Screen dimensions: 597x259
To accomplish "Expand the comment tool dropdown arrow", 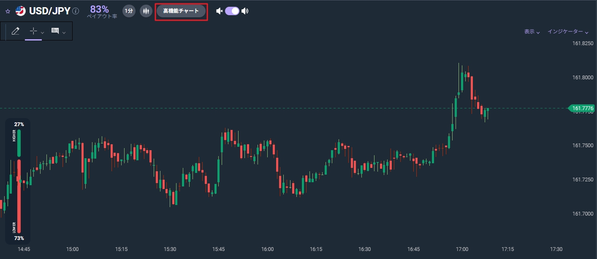I will (x=64, y=32).
